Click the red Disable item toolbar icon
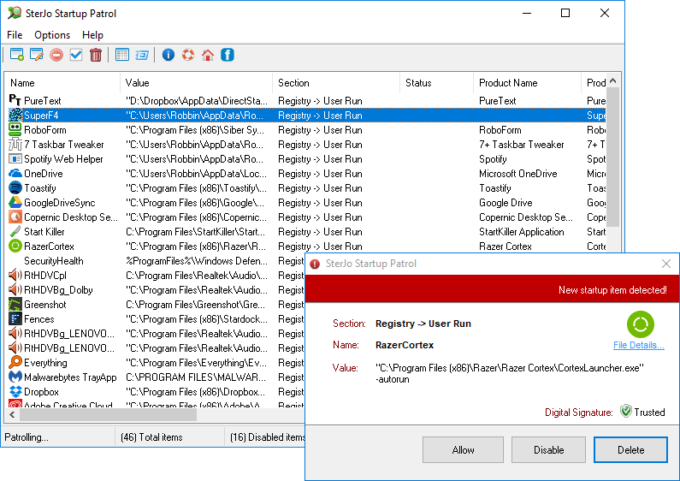680x481 pixels. point(56,55)
